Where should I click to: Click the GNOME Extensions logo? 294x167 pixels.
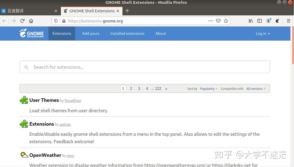31,33
